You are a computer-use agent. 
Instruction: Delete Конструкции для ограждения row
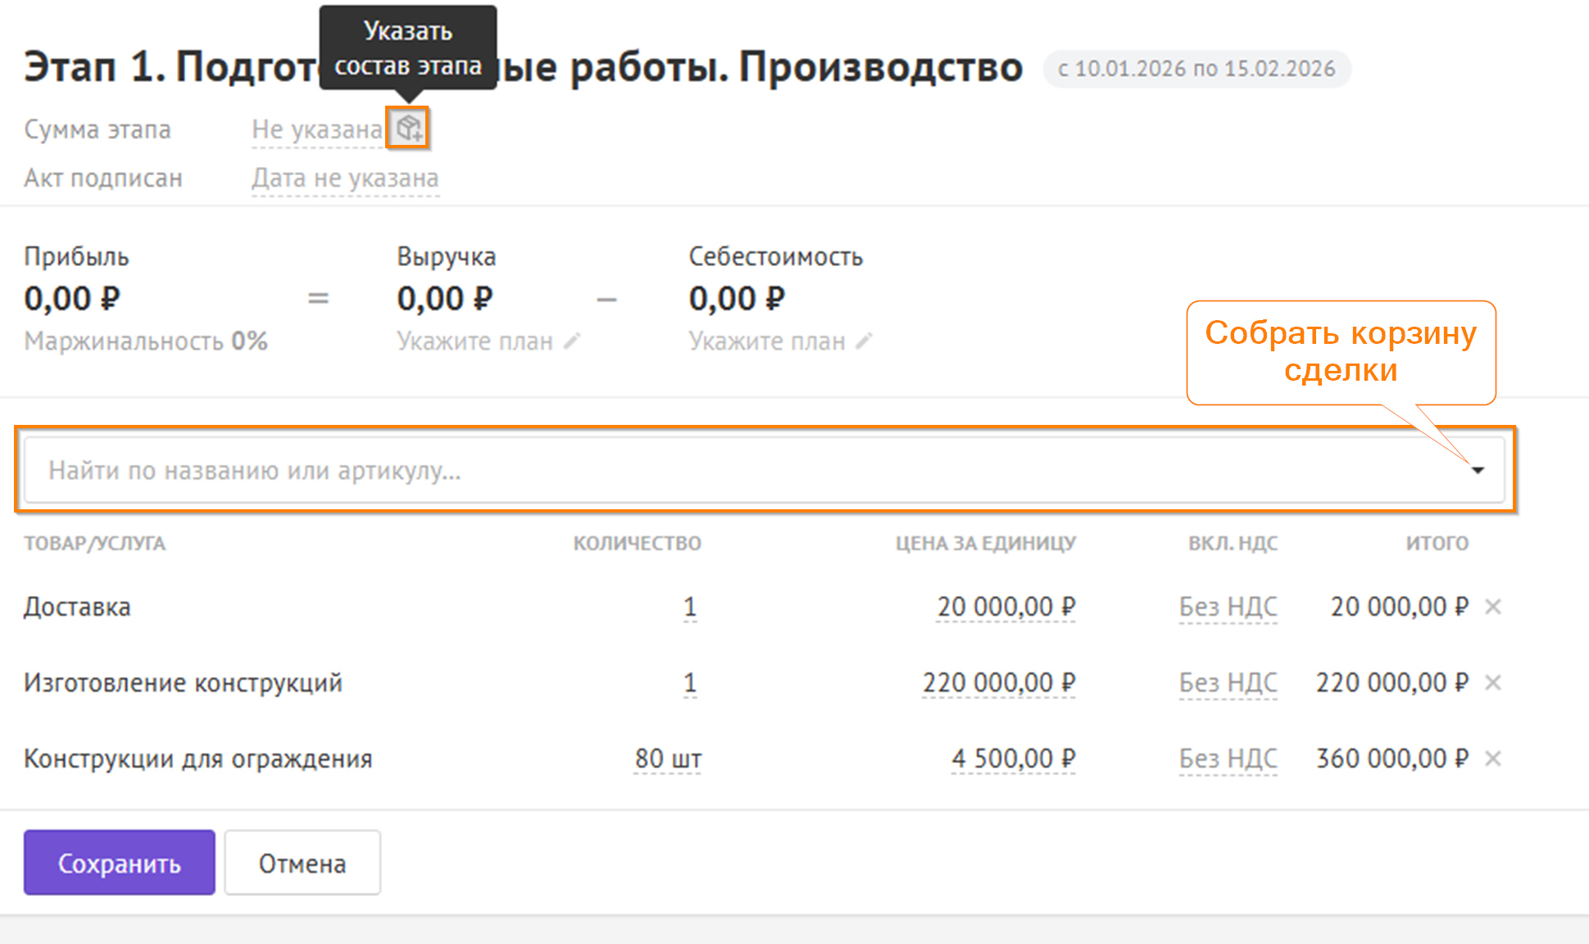pos(1493,758)
